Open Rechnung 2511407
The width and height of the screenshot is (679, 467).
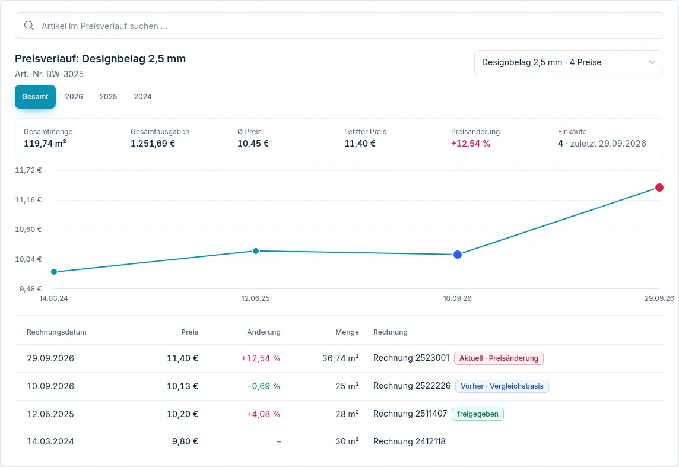[410, 414]
